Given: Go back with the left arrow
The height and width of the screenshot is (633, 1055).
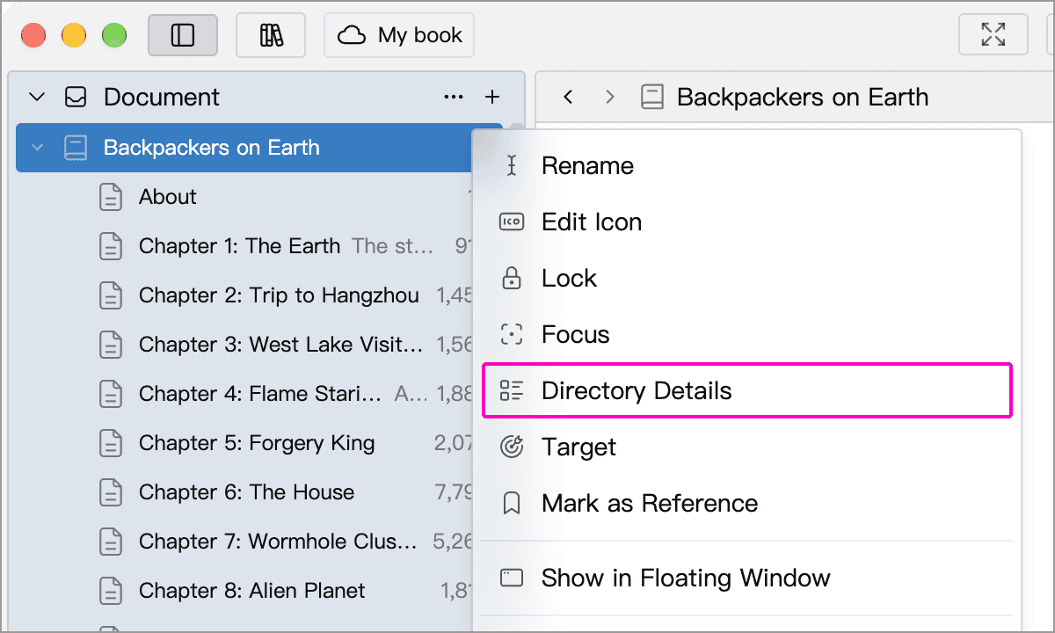Looking at the screenshot, I should (568, 97).
